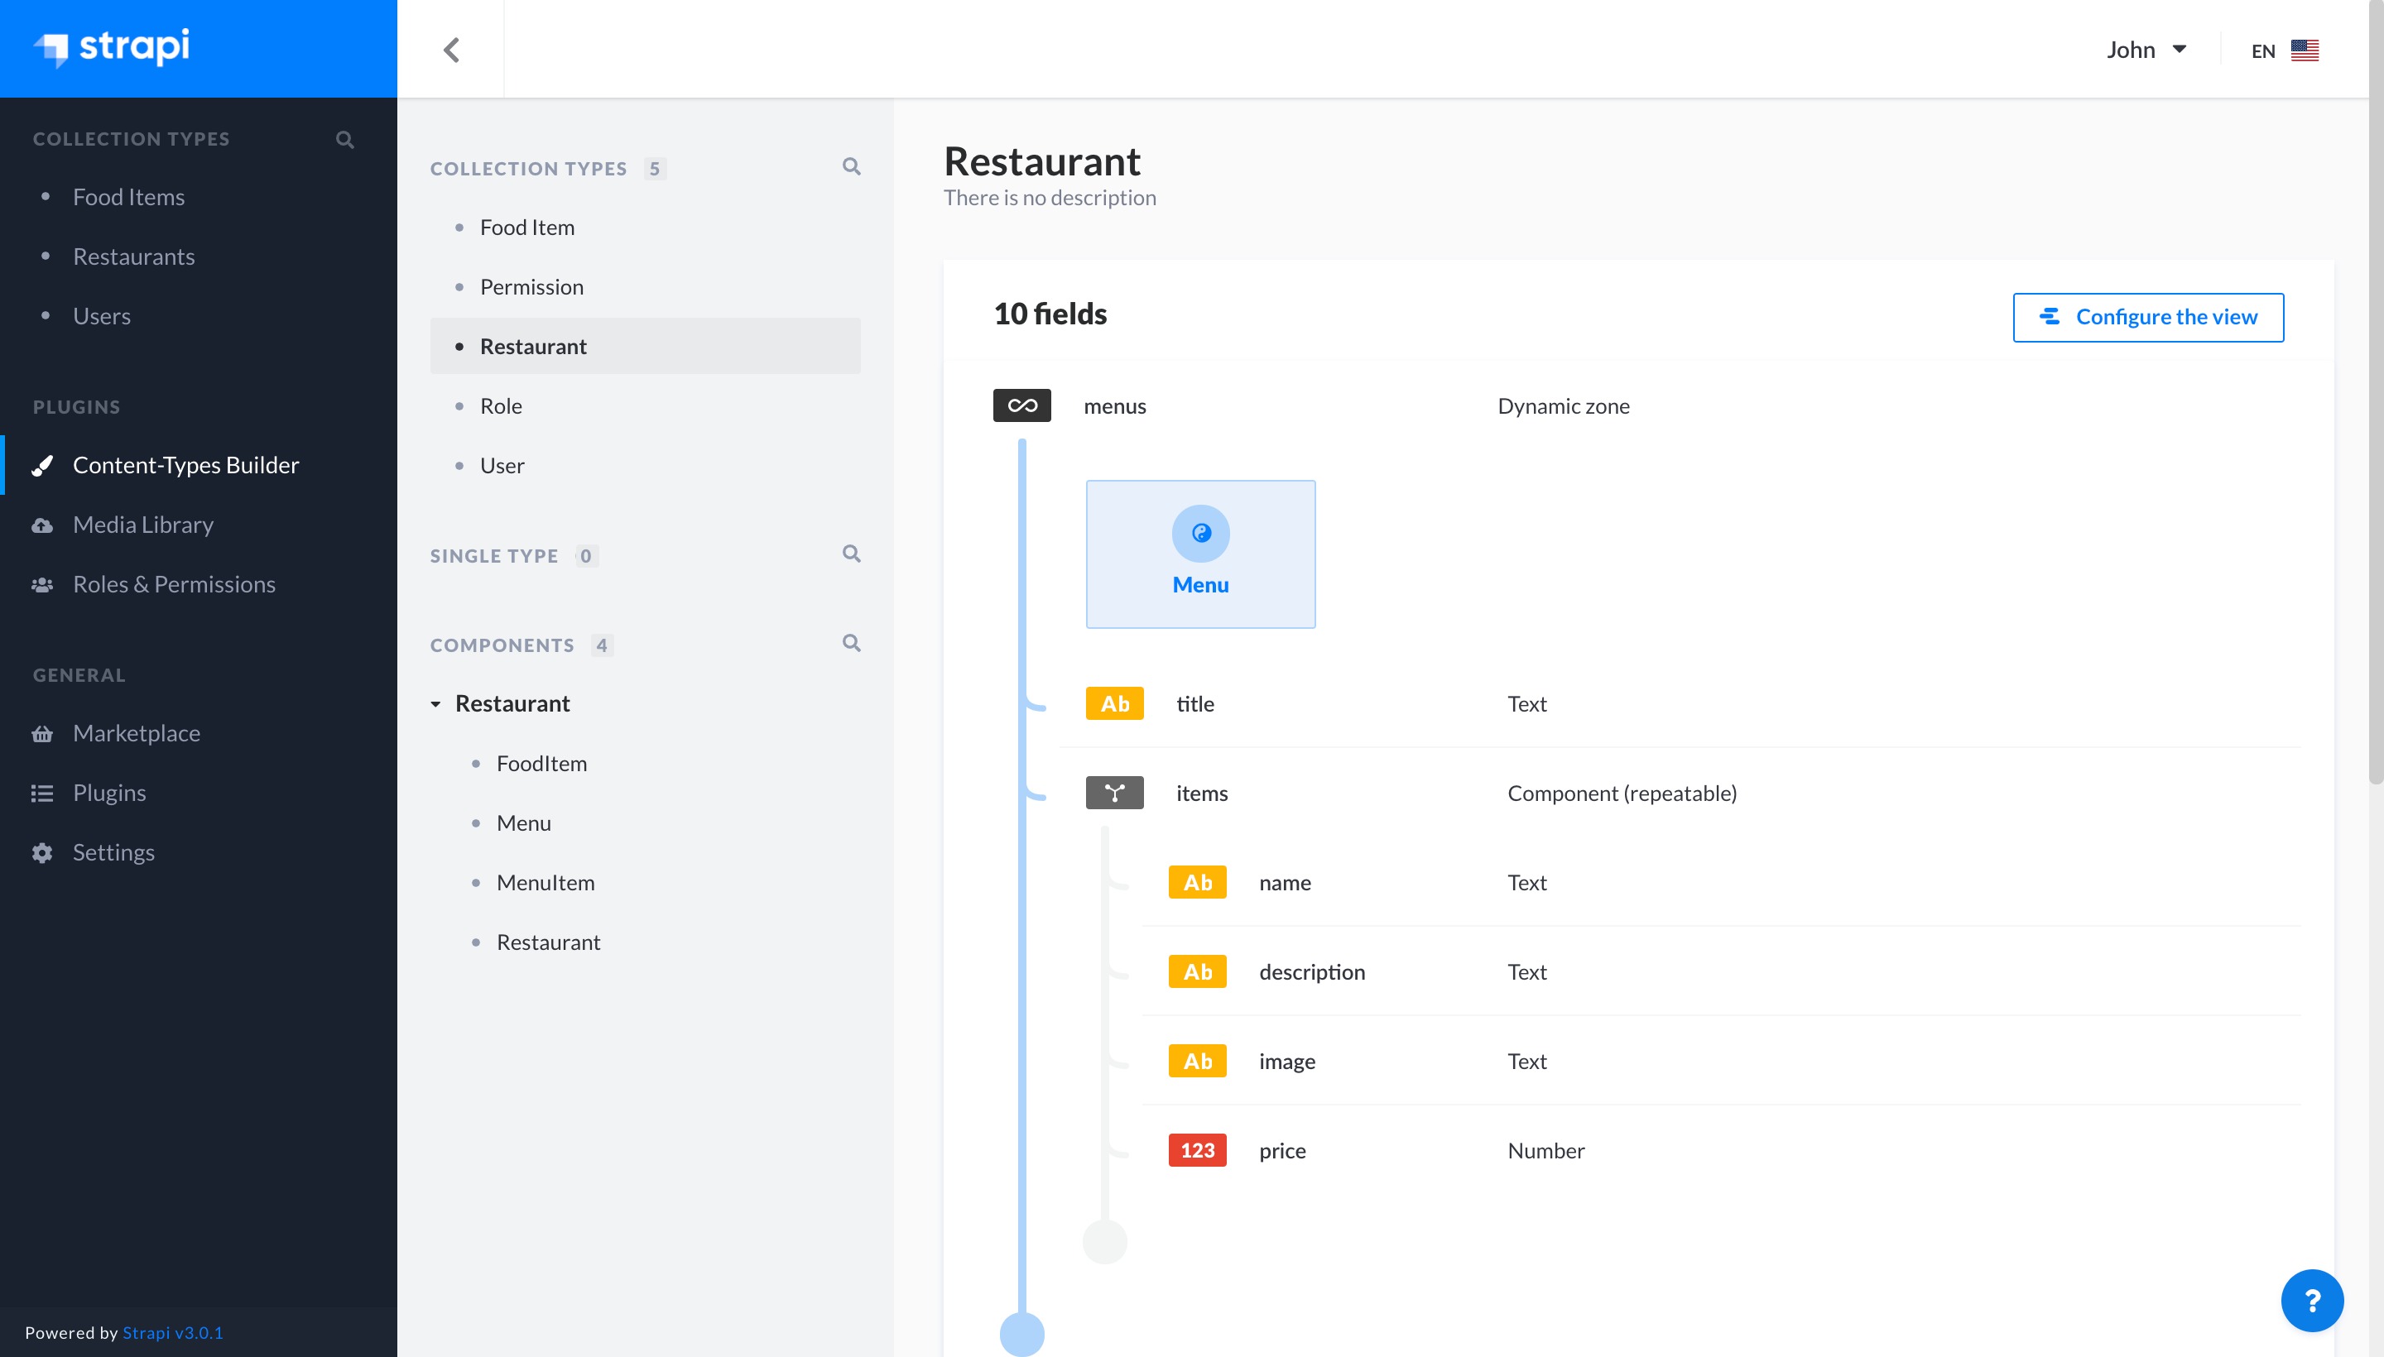The width and height of the screenshot is (2384, 1357).
Task: Open the help button in bottom right corner
Action: coord(2311,1299)
